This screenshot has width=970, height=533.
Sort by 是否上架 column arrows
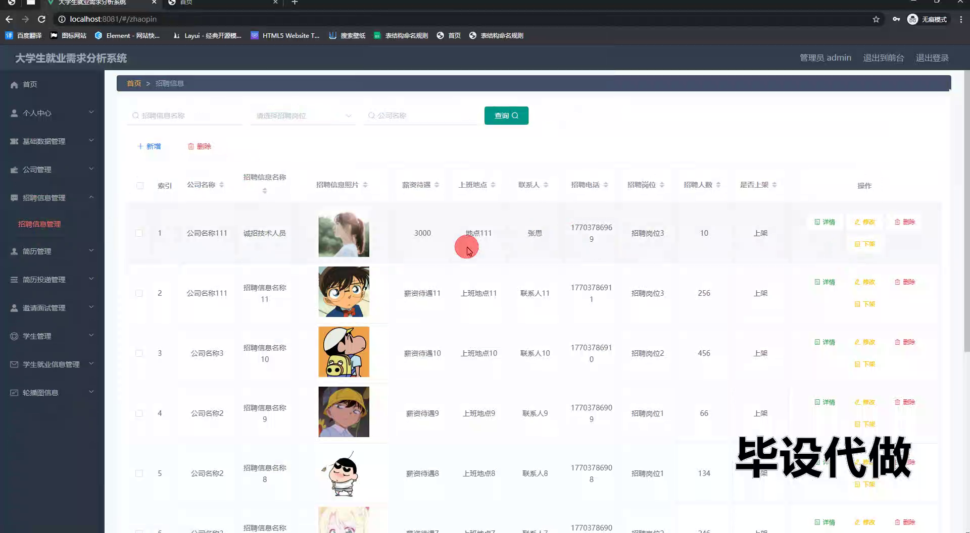point(774,185)
